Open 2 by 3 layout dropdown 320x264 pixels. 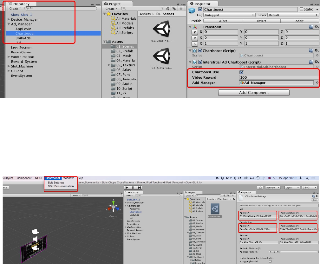tap(310, 188)
